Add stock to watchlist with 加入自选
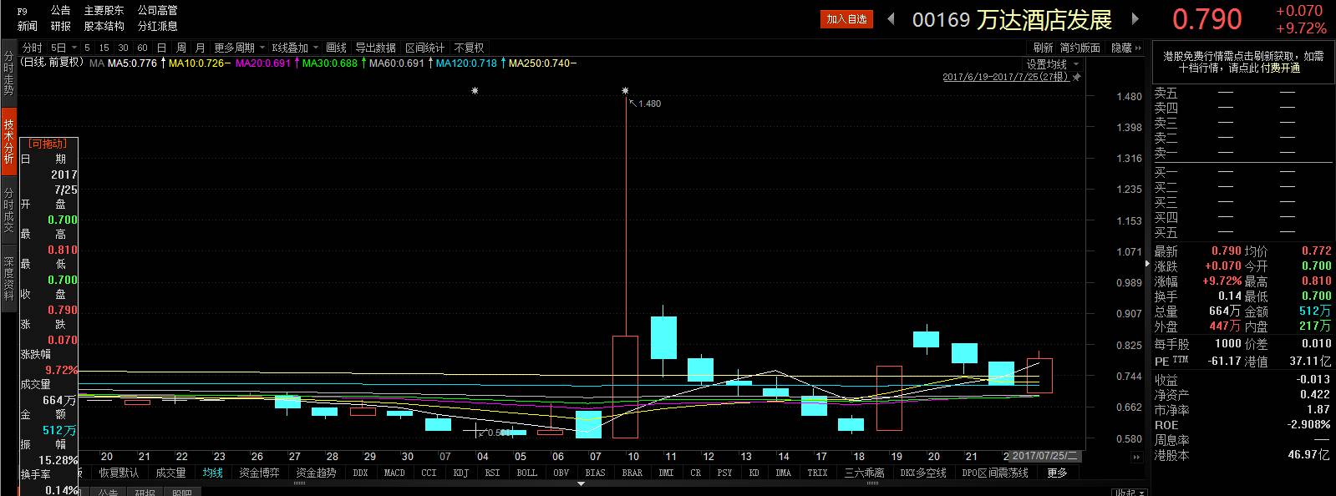This screenshot has height=496, width=1336. point(846,19)
